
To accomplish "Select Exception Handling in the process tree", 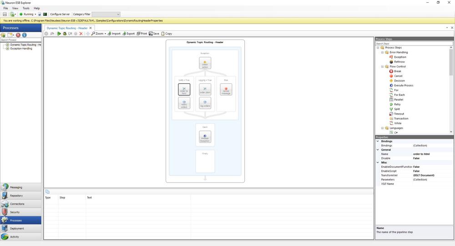I will pyautogui.click(x=21, y=49).
